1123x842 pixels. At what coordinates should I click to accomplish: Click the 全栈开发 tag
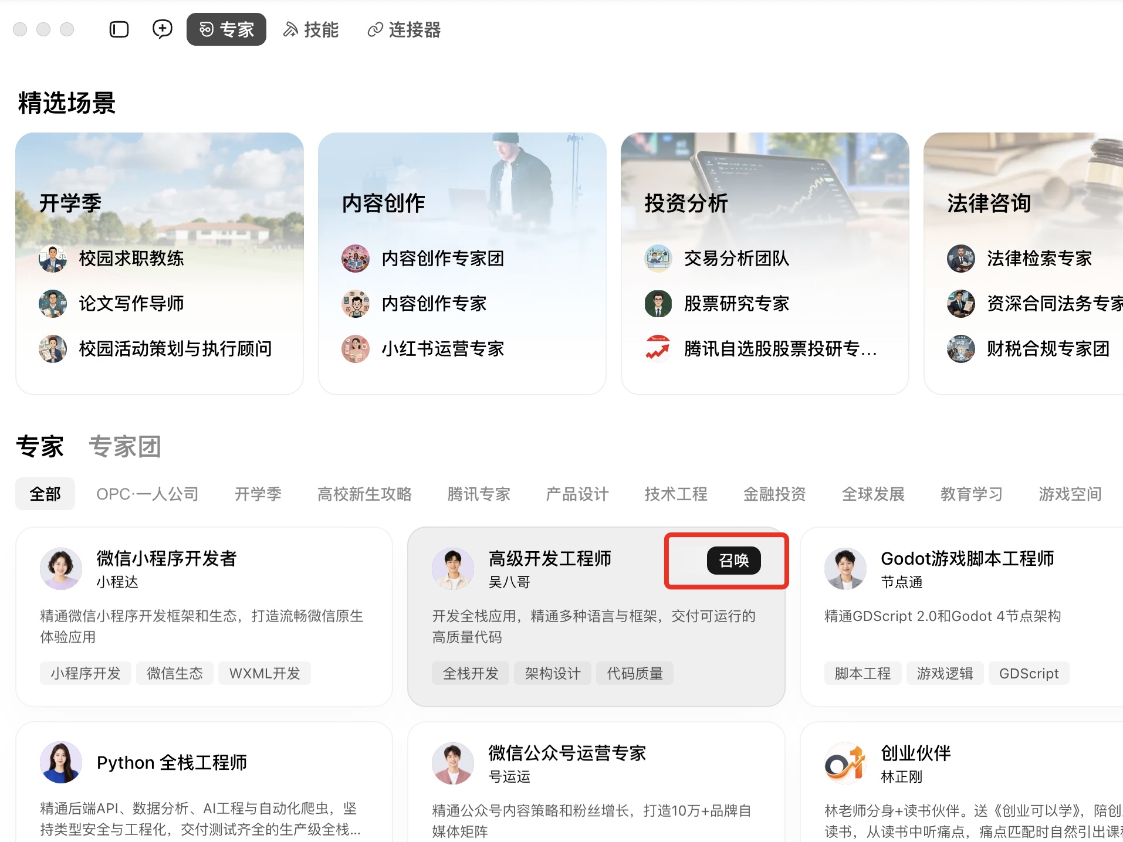(x=471, y=673)
